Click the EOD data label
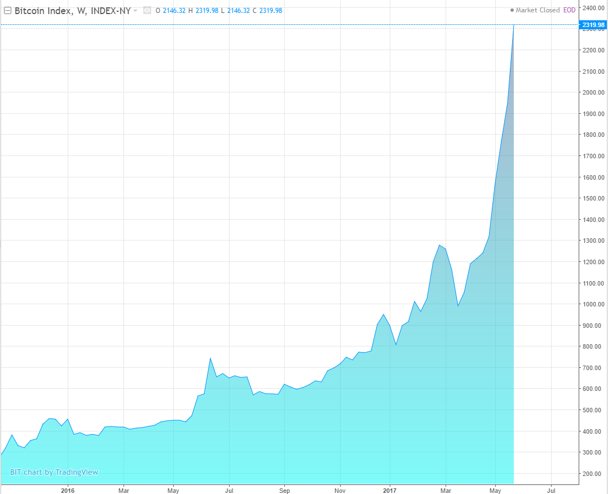 point(569,10)
